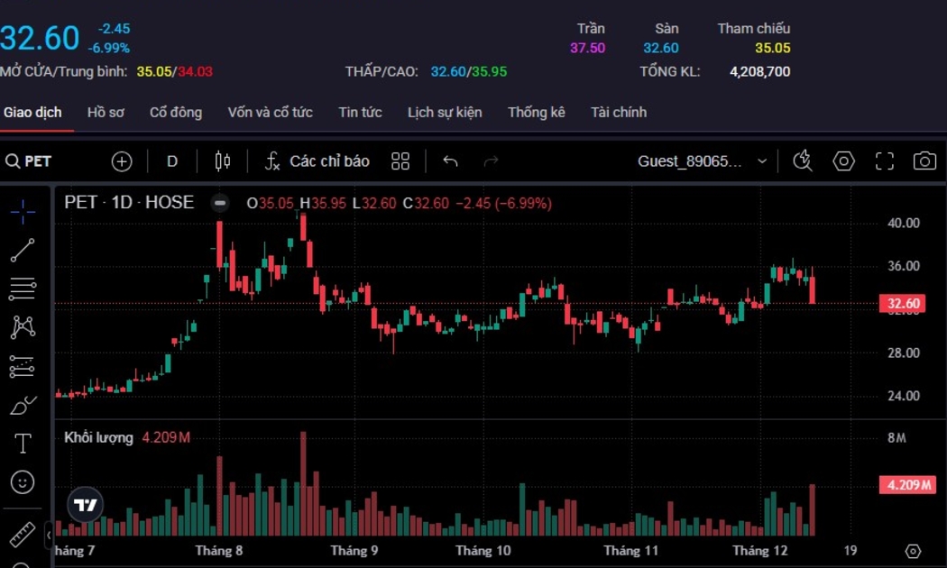Open the D time interval dropdown
Viewport: 947px width, 568px height.
tap(172, 161)
